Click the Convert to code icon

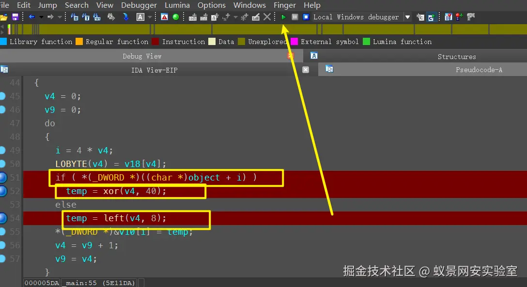(x=193, y=17)
